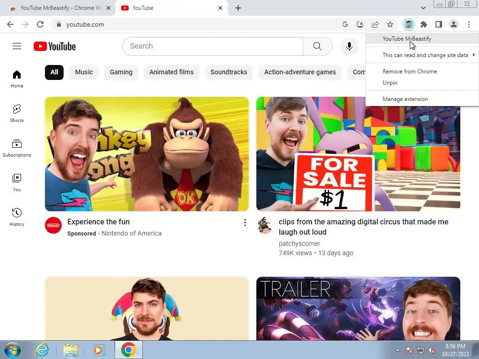Open Shorts in the YouTube sidebar

tap(17, 113)
